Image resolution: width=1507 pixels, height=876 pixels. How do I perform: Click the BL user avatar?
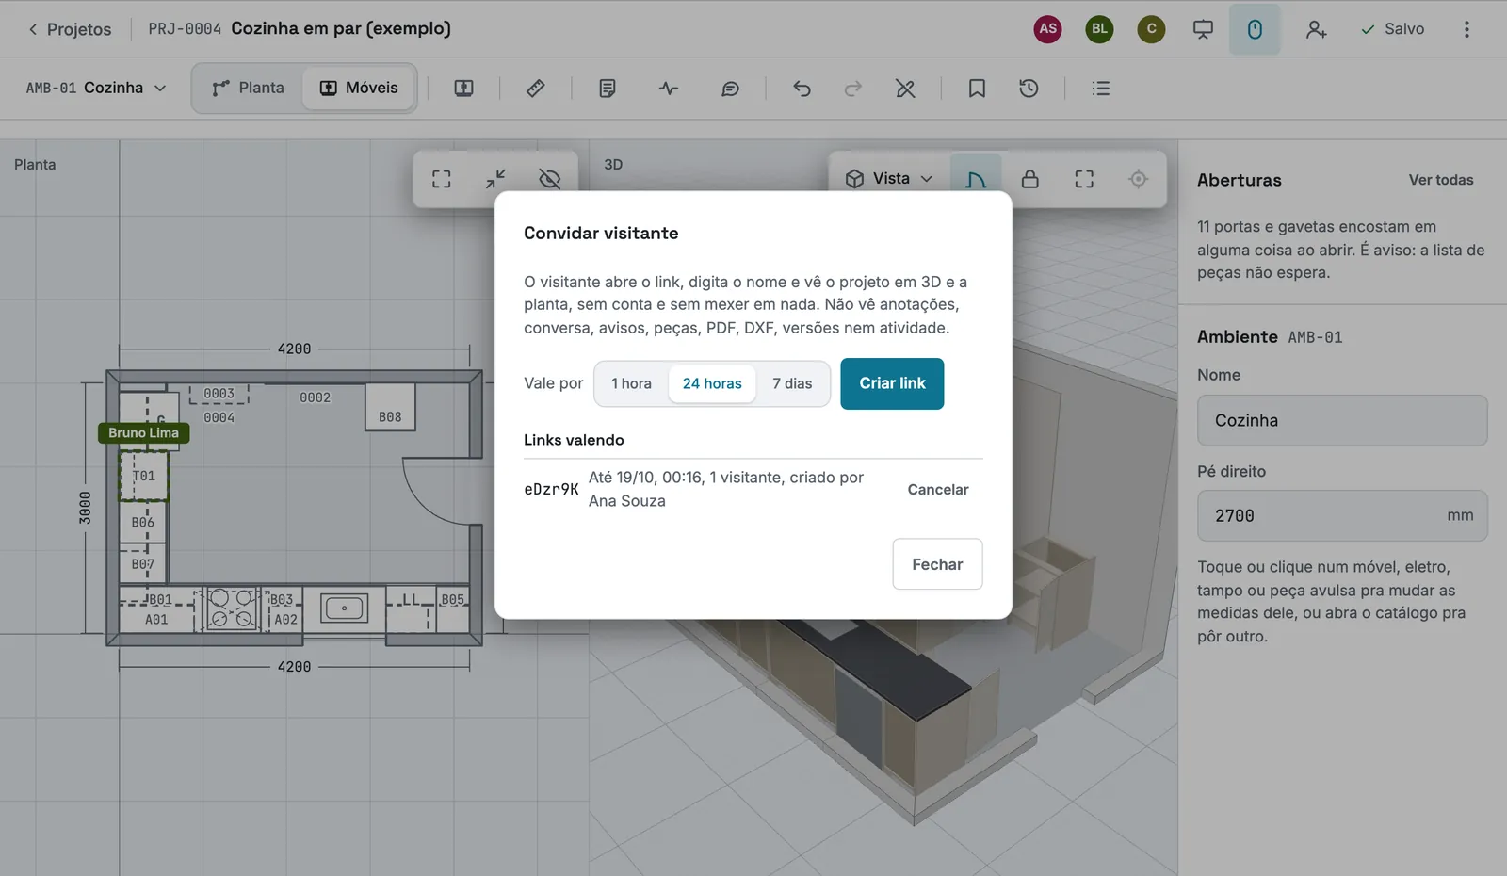(1099, 29)
